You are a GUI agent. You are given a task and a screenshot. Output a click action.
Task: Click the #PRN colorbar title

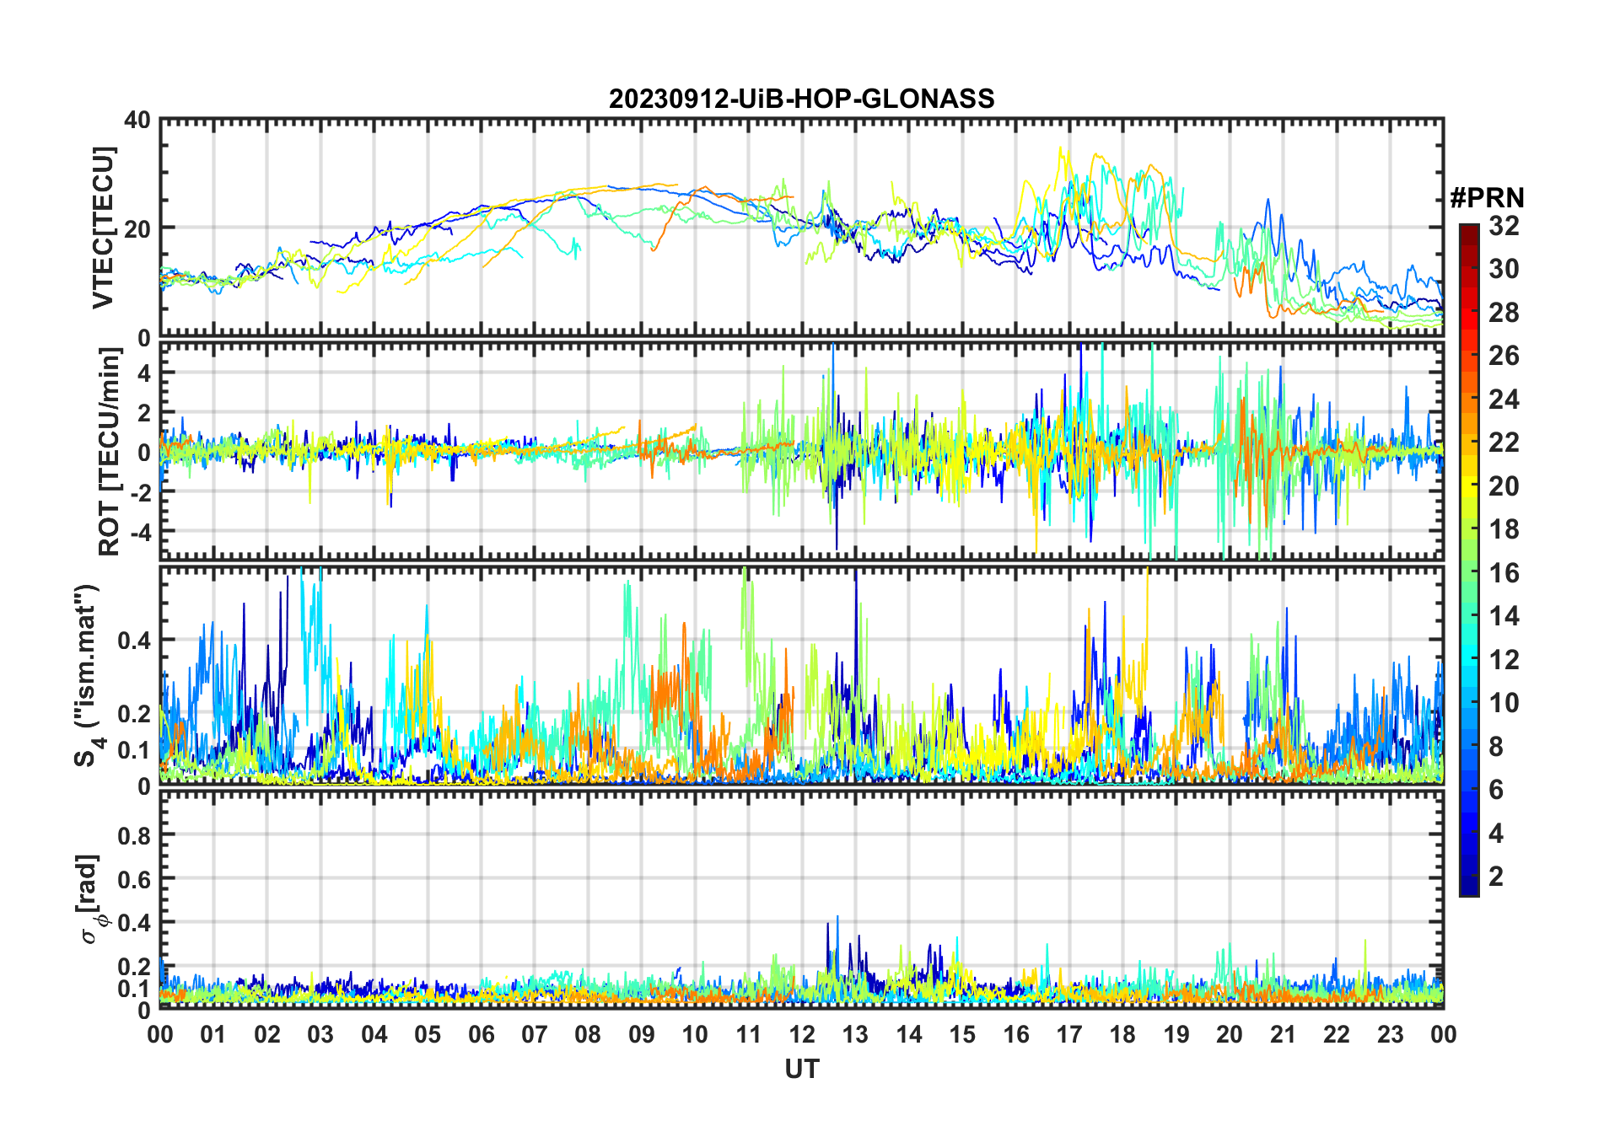coord(1487,198)
